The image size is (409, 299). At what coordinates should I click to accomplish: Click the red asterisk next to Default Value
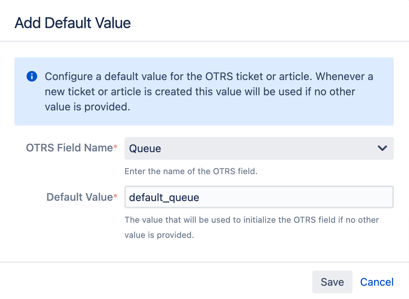point(115,196)
